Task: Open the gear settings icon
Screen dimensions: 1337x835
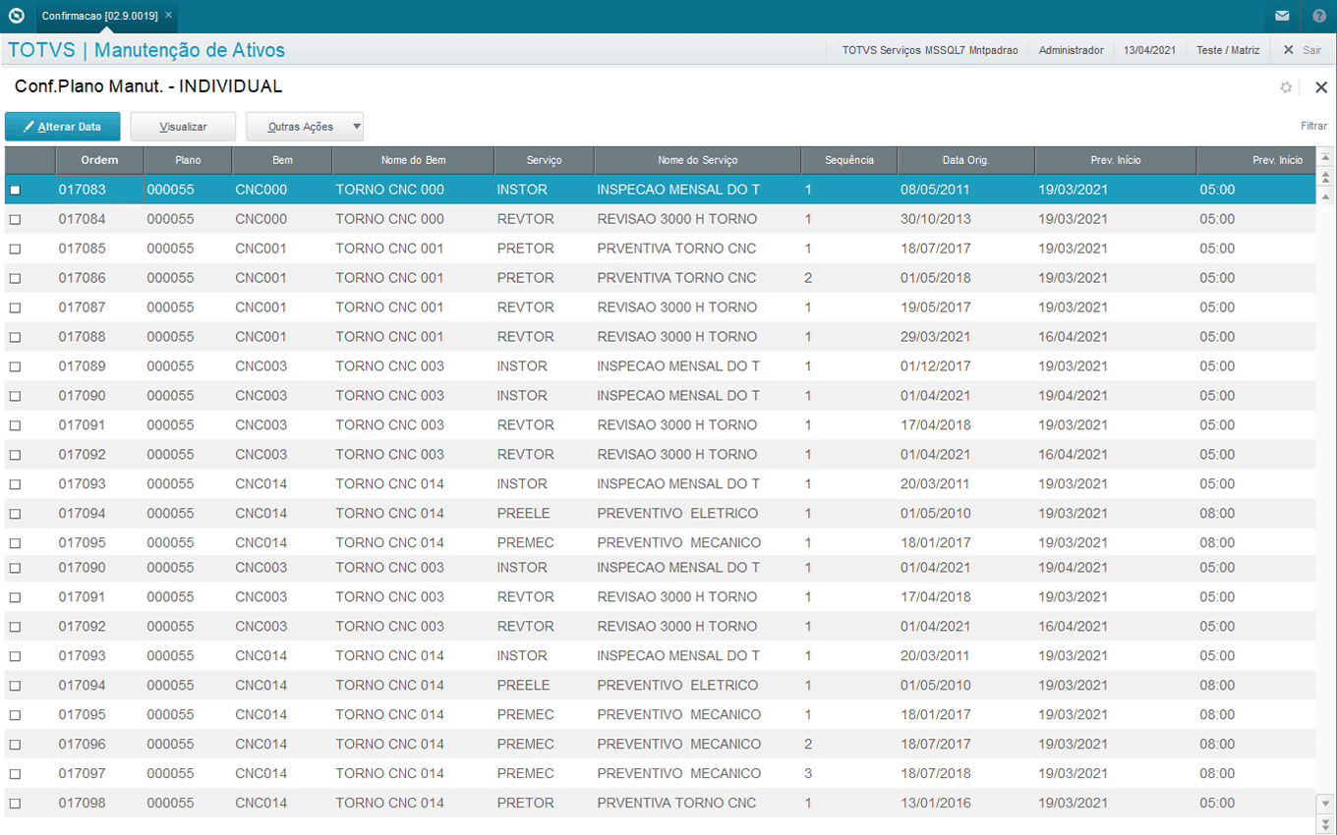Action: coord(1286,87)
